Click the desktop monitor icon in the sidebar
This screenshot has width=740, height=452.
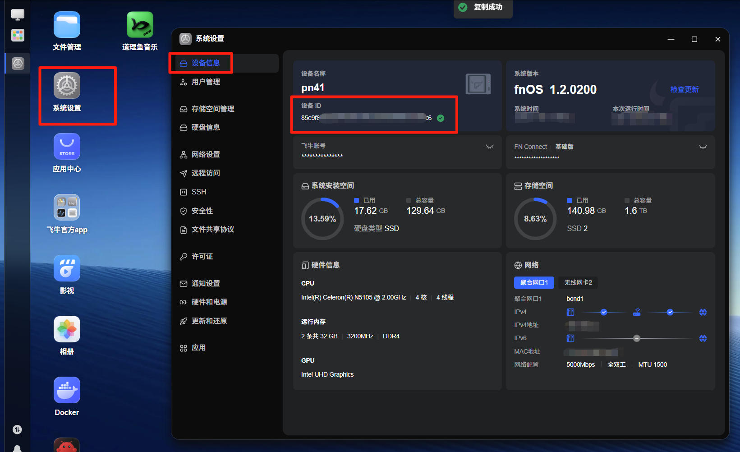[18, 14]
